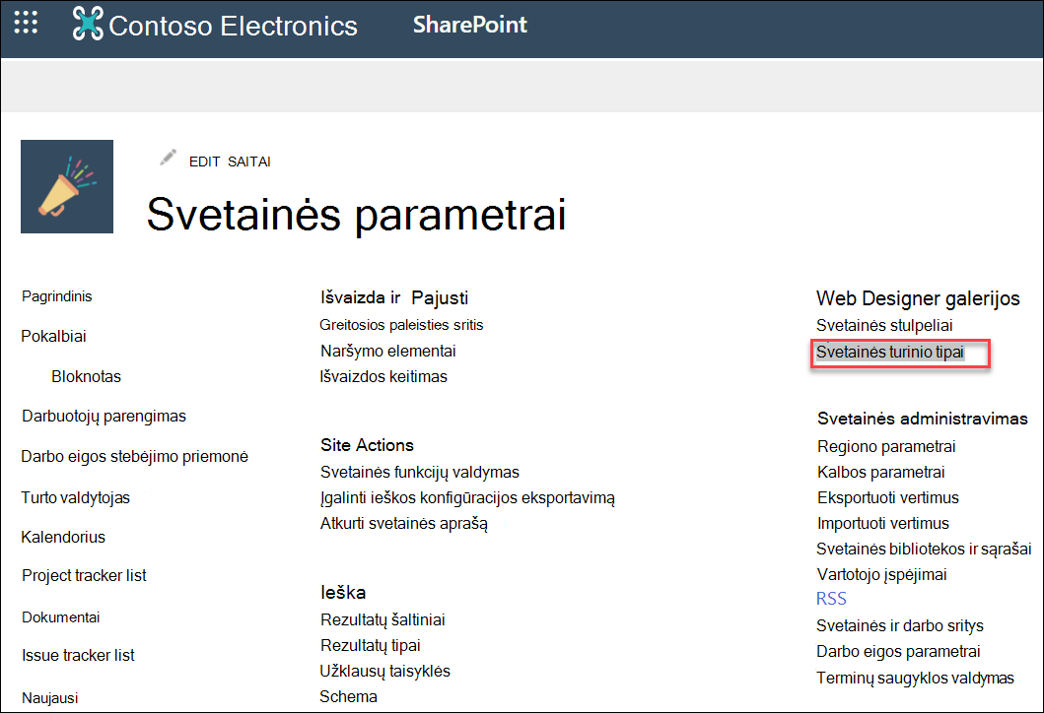
Task: Click Atkurti svetainės aprašą link
Action: point(403,524)
